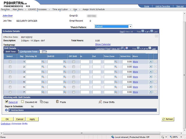Click Workday ID lookup magnifier for day 1
The height and width of the screenshot is (139, 186).
pos(43,62)
